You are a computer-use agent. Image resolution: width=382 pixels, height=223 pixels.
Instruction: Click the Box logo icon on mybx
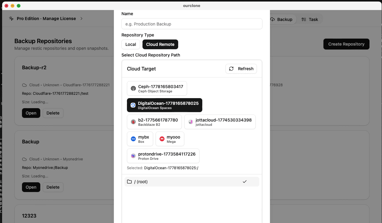(x=133, y=139)
